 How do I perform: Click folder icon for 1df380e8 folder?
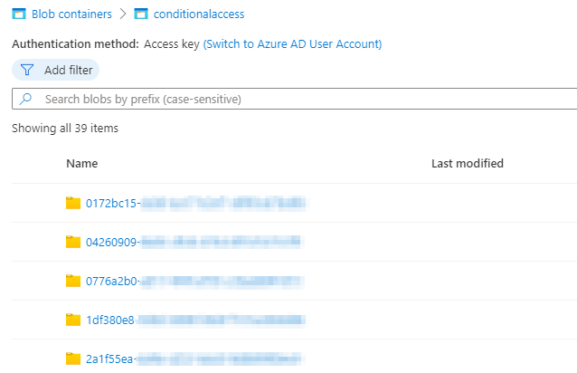click(73, 320)
